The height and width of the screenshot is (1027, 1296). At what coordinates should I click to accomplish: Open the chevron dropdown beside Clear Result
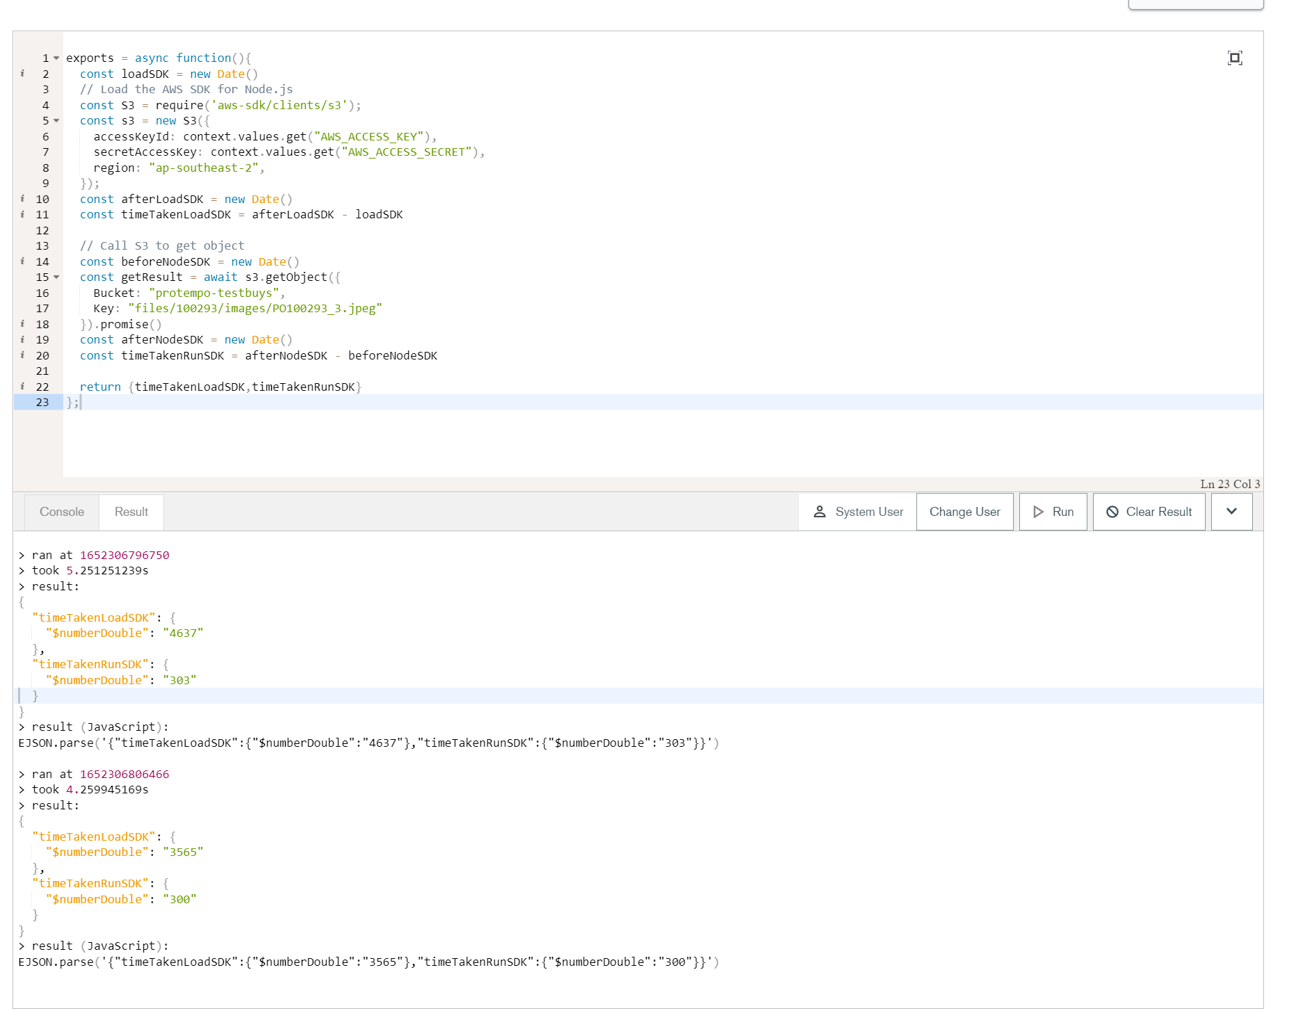pos(1231,512)
